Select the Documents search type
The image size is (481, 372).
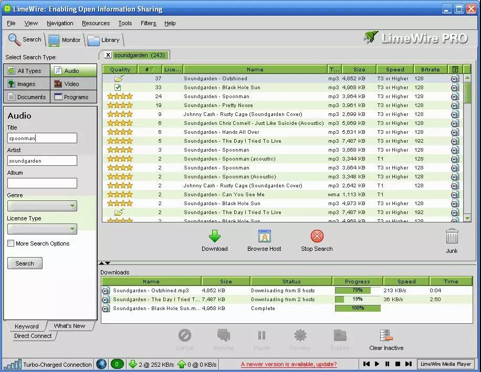(27, 97)
